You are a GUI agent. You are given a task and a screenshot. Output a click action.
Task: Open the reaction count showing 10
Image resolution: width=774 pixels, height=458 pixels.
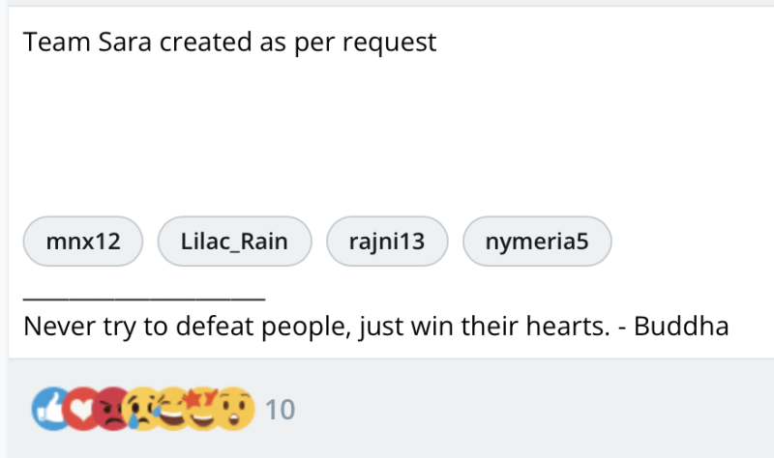click(x=280, y=410)
